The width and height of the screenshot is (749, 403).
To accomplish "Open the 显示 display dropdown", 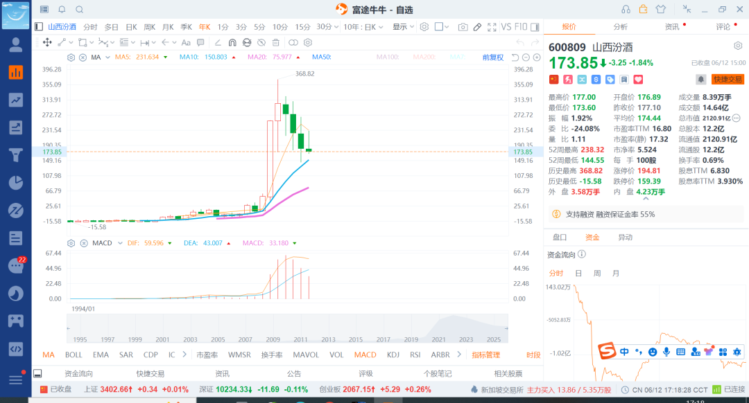I will (x=403, y=27).
